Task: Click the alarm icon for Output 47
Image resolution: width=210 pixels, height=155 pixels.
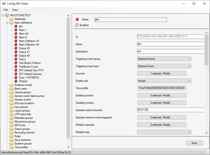Action: [x=16, y=52]
